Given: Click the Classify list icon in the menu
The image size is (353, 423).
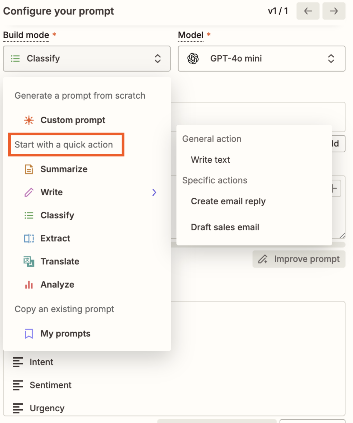Looking at the screenshot, I should [29, 215].
